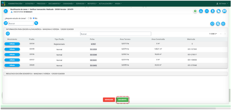Go to next table page arrow

(x=225, y=34)
